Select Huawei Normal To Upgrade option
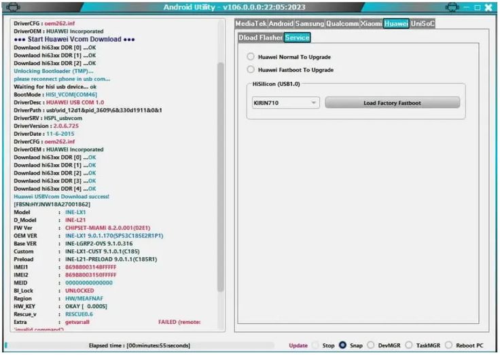 (251, 57)
